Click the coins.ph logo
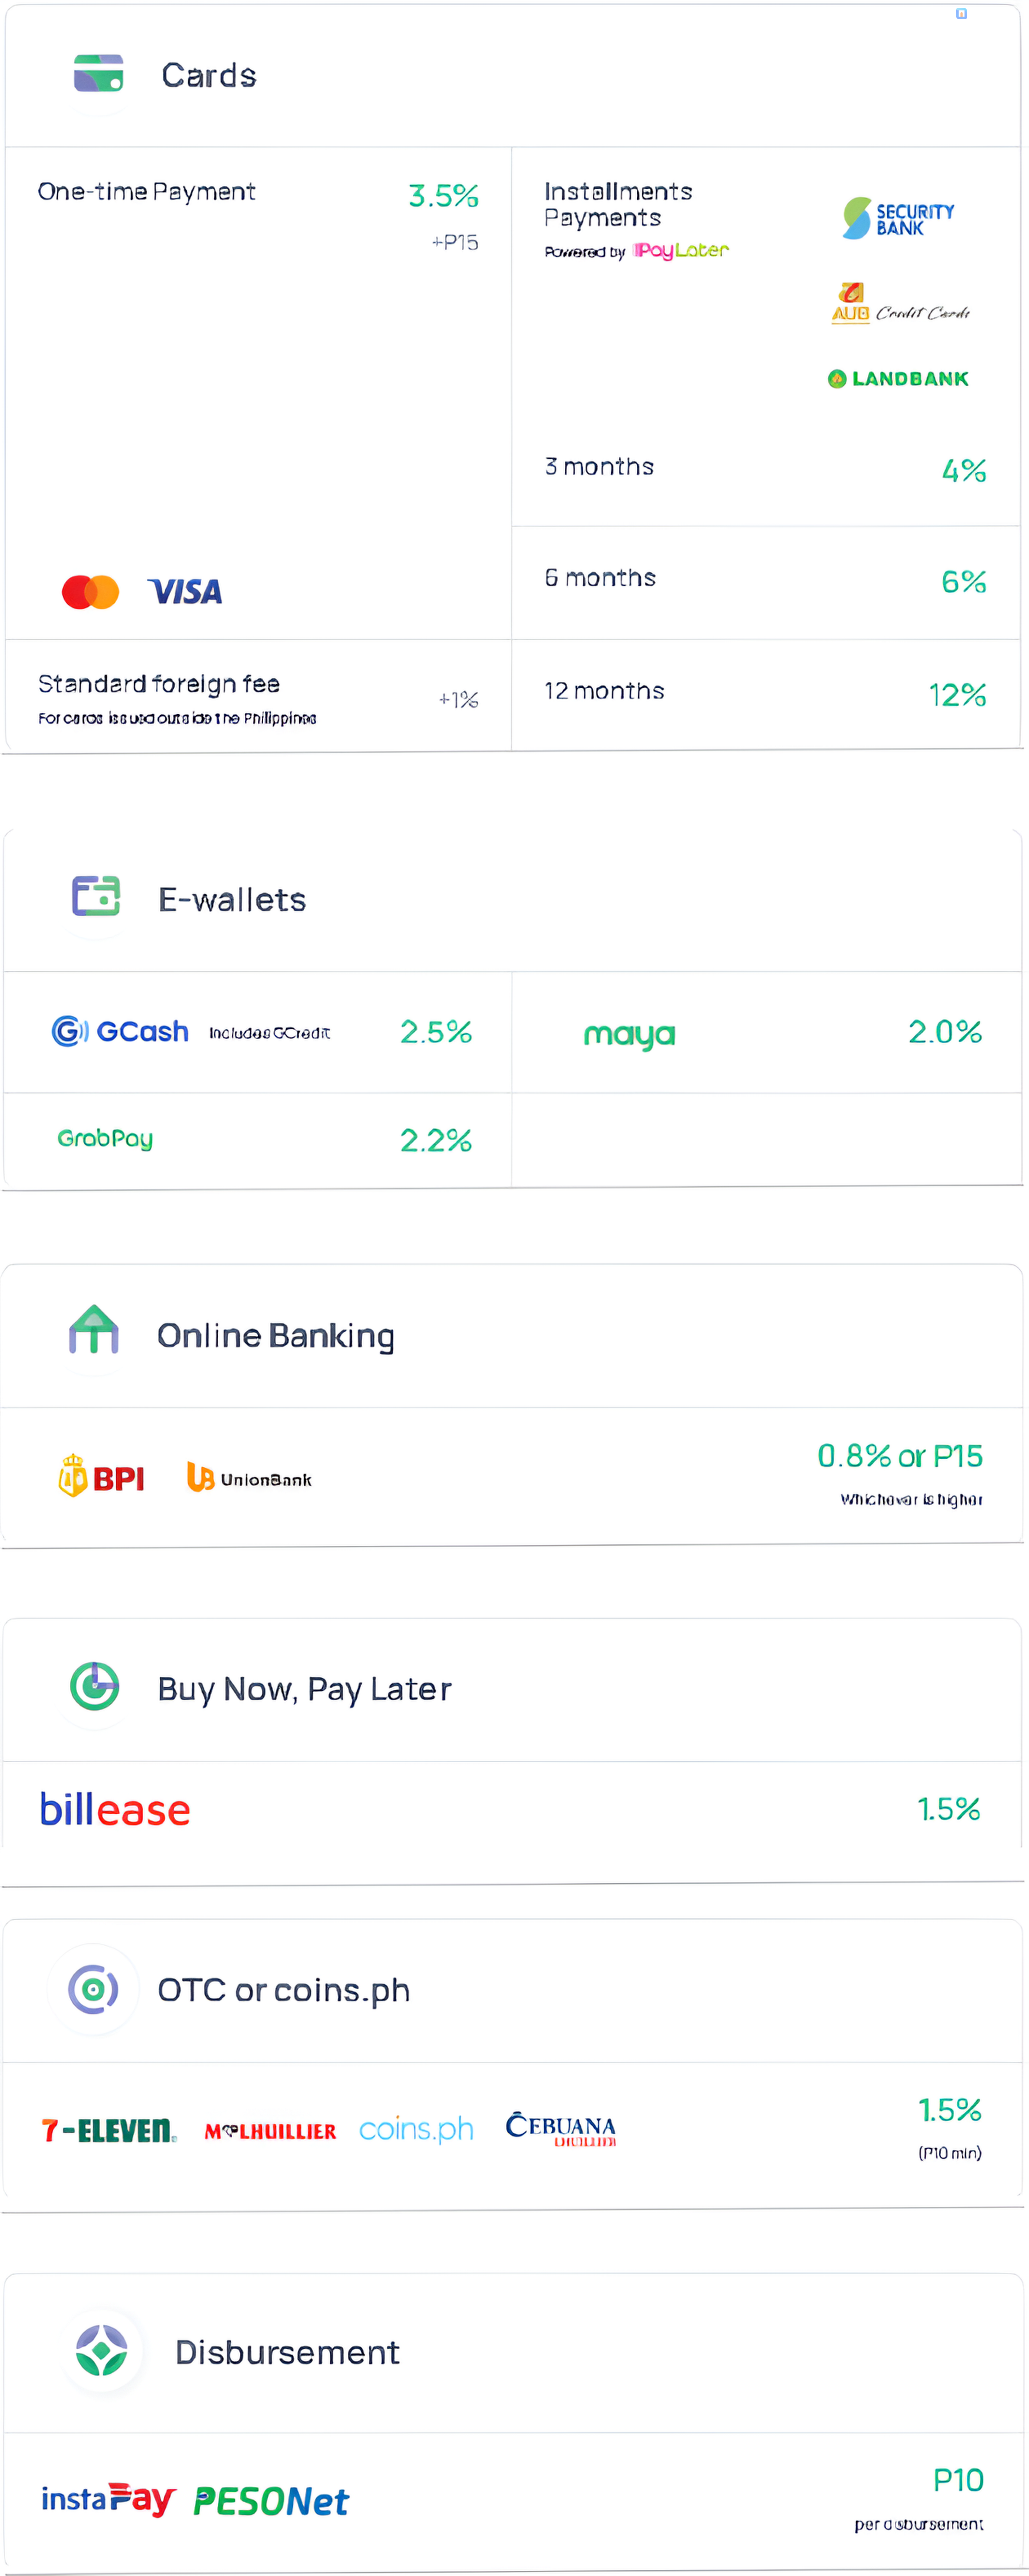1029x2576 pixels. point(416,2130)
